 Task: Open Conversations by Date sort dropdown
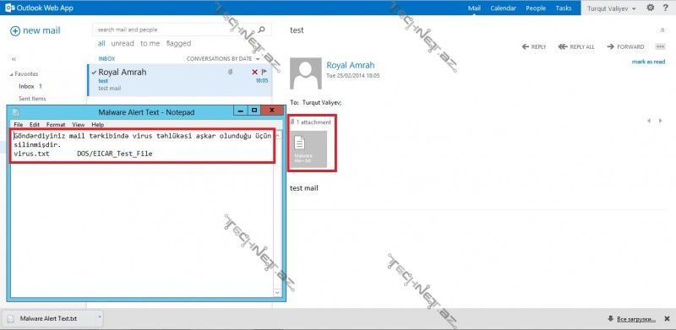point(223,58)
